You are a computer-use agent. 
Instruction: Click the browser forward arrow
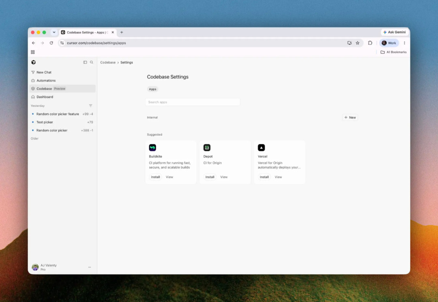[x=43, y=43]
